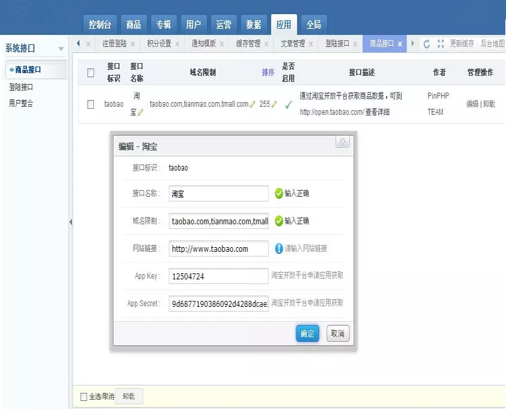Click the pencil icon beside the domain restriction

coord(253,104)
